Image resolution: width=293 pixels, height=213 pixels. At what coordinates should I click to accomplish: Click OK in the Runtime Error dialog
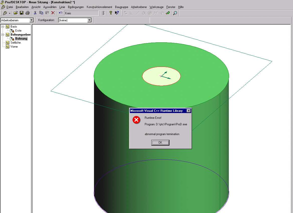(160, 143)
